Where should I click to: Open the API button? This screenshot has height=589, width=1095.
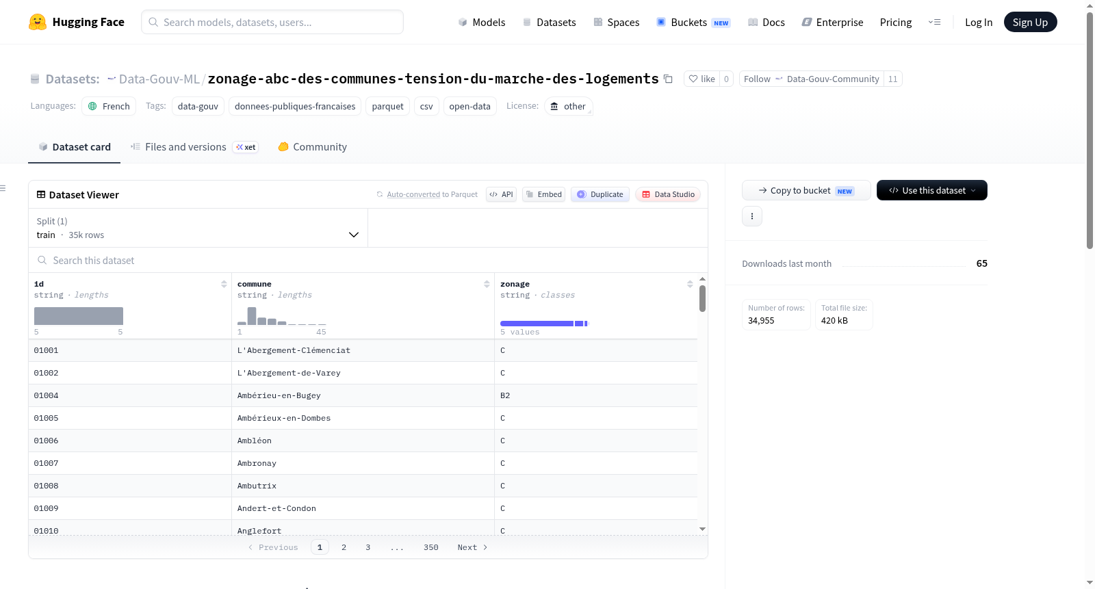(x=501, y=194)
